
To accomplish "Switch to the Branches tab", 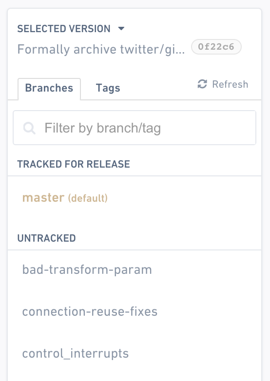I will pyautogui.click(x=49, y=89).
